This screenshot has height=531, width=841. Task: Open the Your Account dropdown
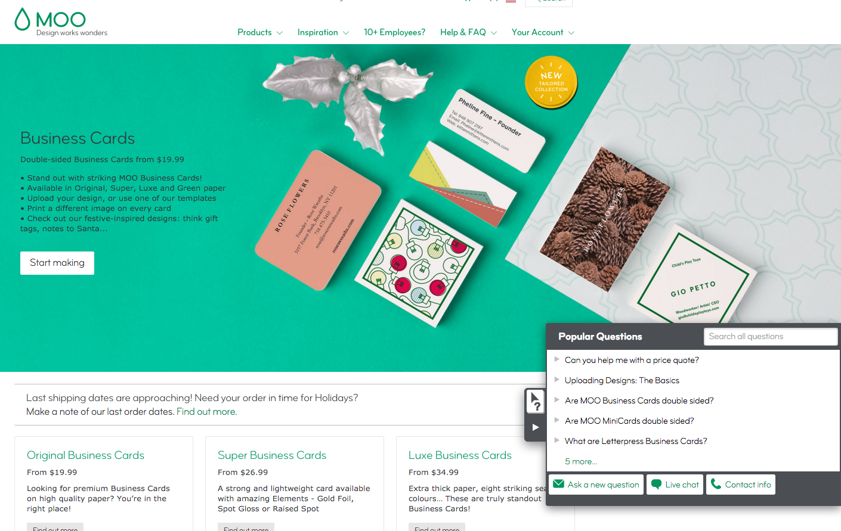click(543, 32)
